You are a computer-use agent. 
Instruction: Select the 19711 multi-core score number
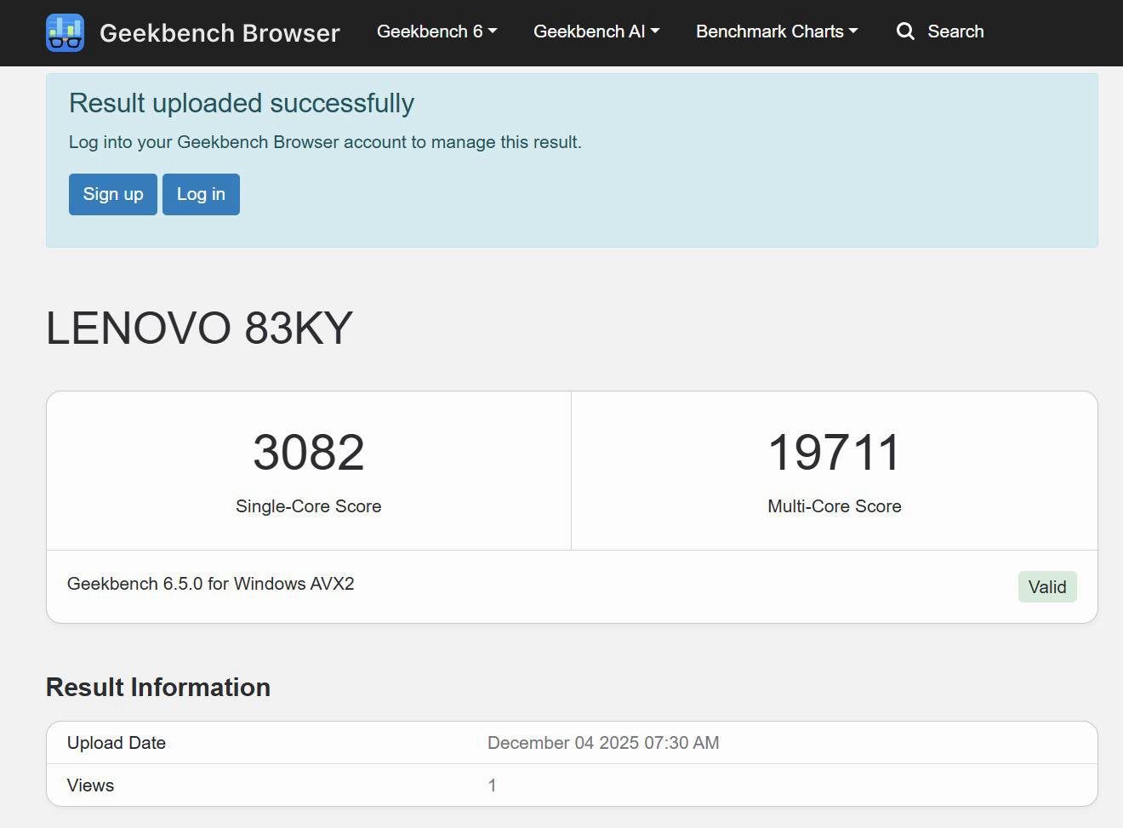point(834,452)
